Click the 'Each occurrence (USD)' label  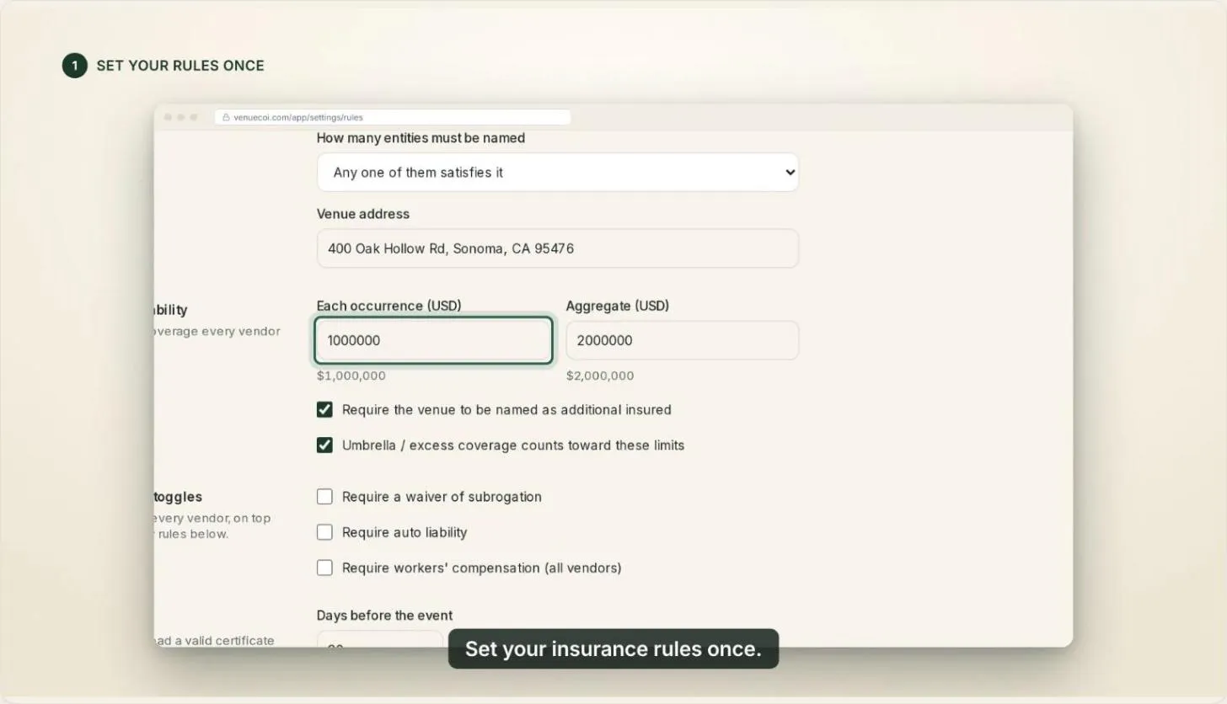tap(389, 306)
